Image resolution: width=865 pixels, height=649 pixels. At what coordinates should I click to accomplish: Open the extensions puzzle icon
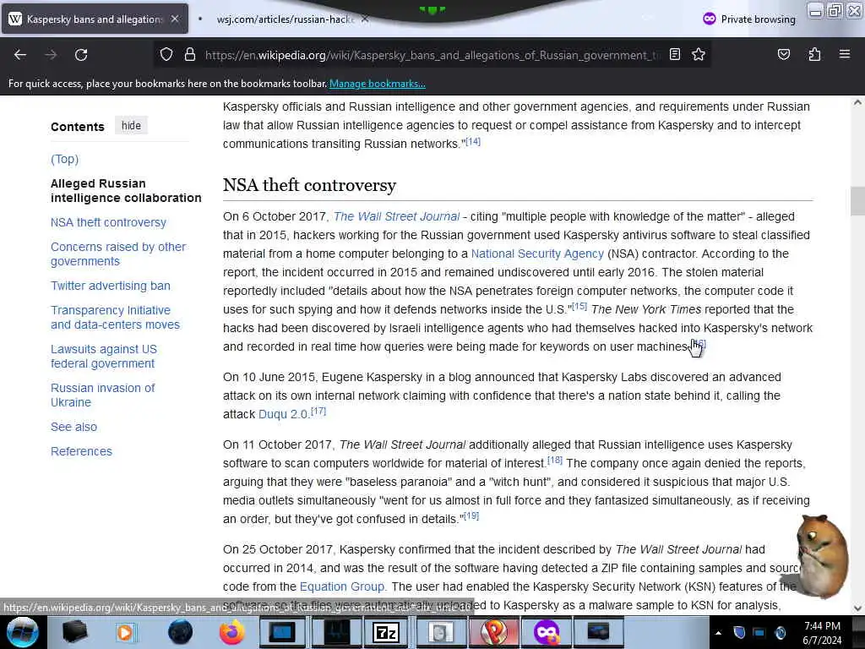(814, 55)
